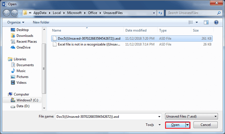Click the Open button
The height and width of the screenshot is (134, 225).
pos(175,125)
